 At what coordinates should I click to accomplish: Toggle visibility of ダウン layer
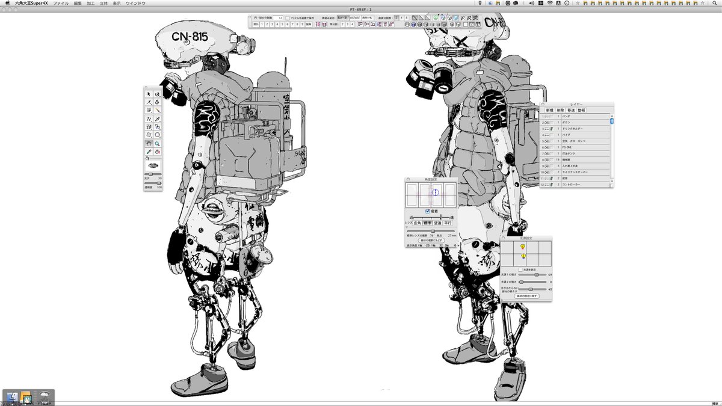548,122
